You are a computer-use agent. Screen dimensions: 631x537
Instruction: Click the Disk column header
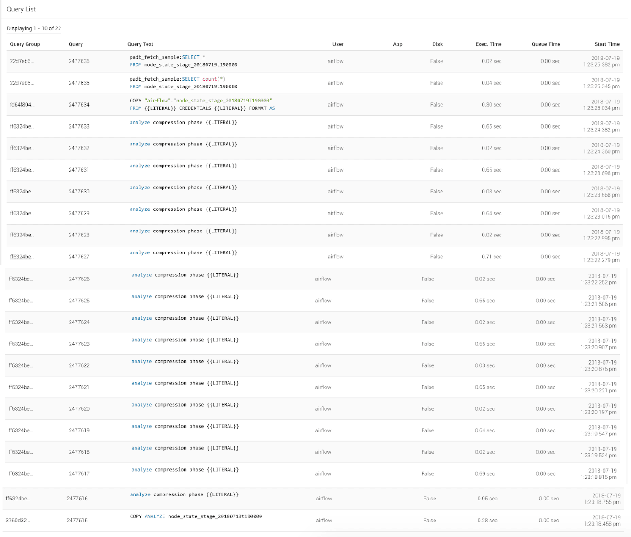coord(437,44)
